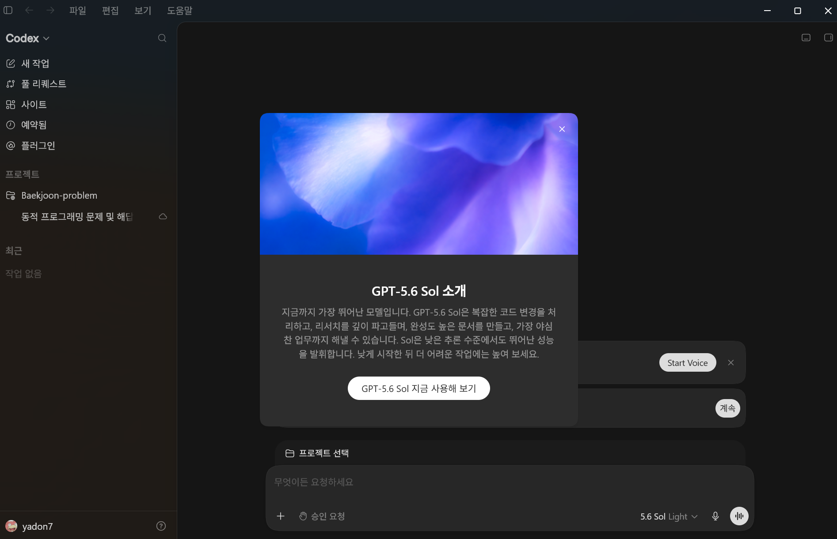Click the cloud icon beside 동적 프로그래밍
The image size is (837, 539).
pos(163,217)
